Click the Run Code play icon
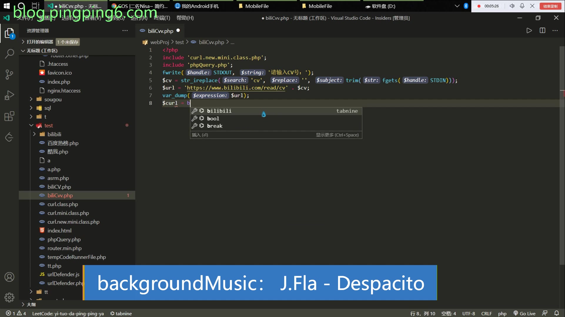The height and width of the screenshot is (317, 565). (529, 31)
